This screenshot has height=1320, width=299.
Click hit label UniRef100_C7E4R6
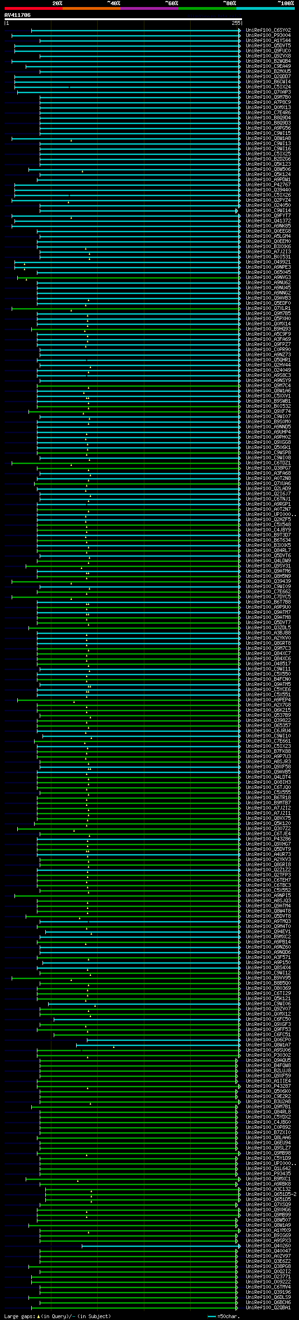(268, 113)
